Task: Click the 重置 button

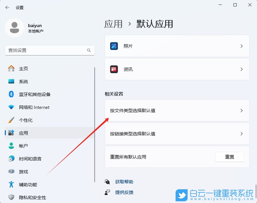Action: [x=229, y=157]
